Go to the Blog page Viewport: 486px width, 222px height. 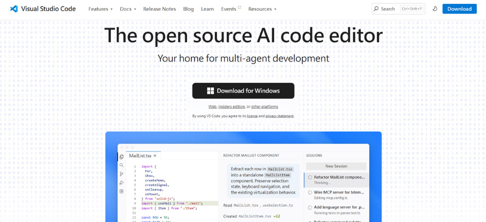(x=189, y=9)
